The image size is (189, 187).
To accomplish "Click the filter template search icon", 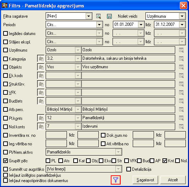I will pos(98,16).
